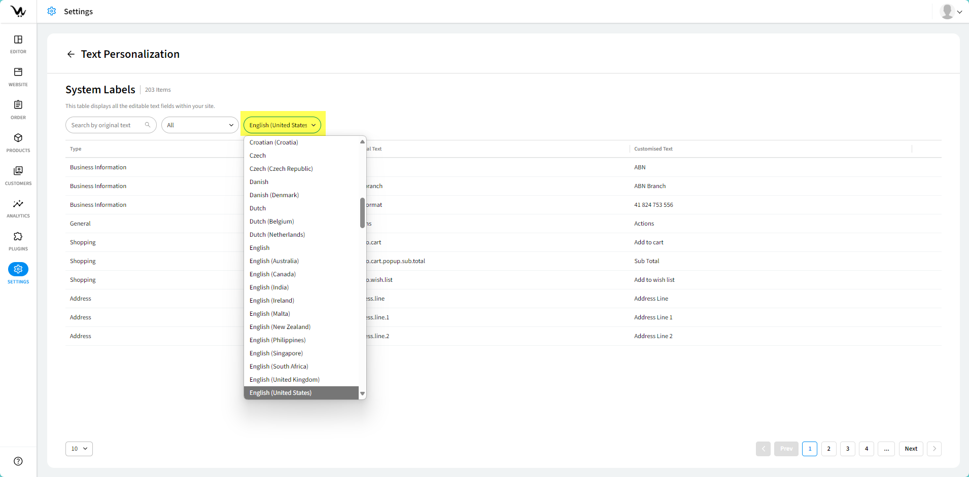Viewport: 969px width, 477px height.
Task: Change rows per page dropdown showing 10
Action: (x=79, y=449)
